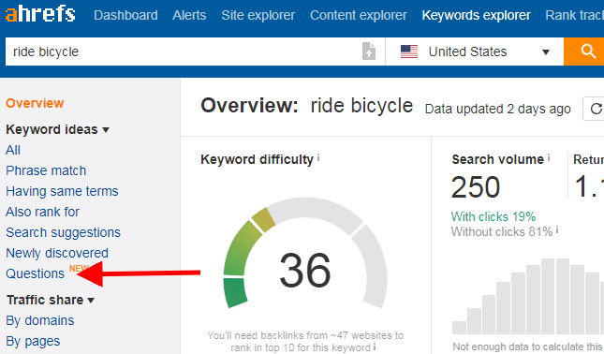Click the With clicks 19% text
Viewport: 604px width, 354px height.
(494, 216)
